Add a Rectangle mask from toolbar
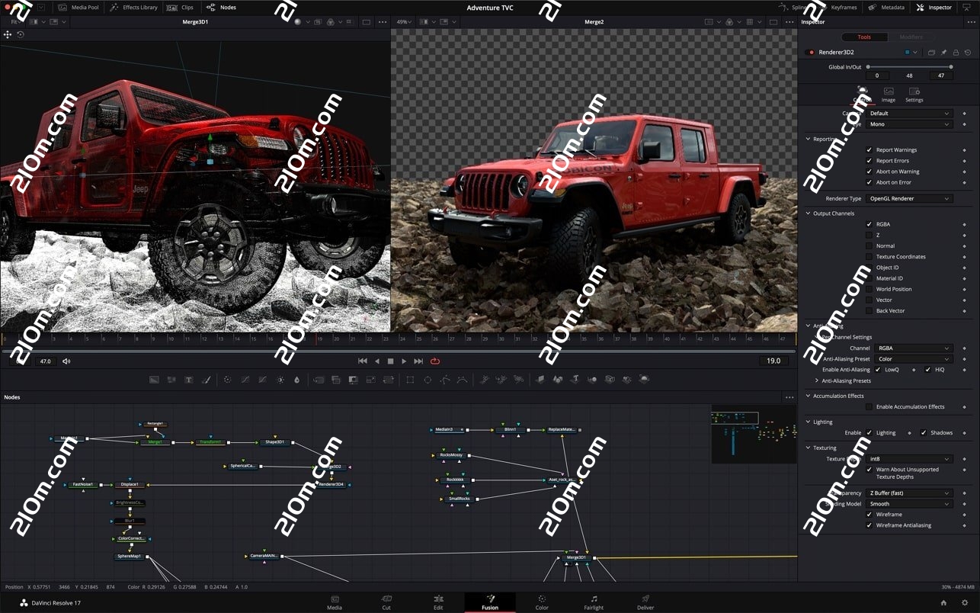Viewport: 980px width, 613px height. [x=410, y=379]
